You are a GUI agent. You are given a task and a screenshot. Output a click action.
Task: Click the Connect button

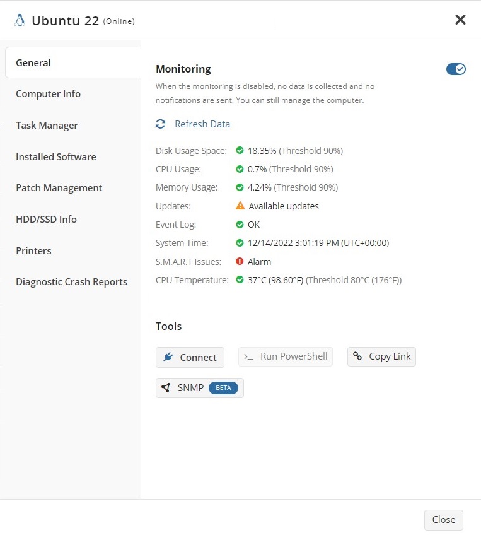[x=190, y=357]
